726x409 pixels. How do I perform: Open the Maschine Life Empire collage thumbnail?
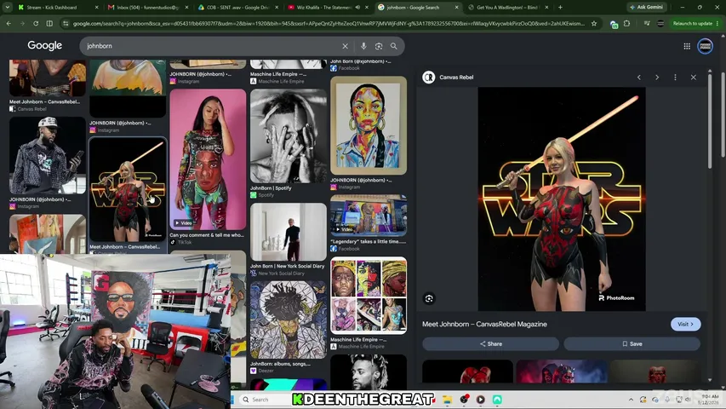tap(369, 296)
